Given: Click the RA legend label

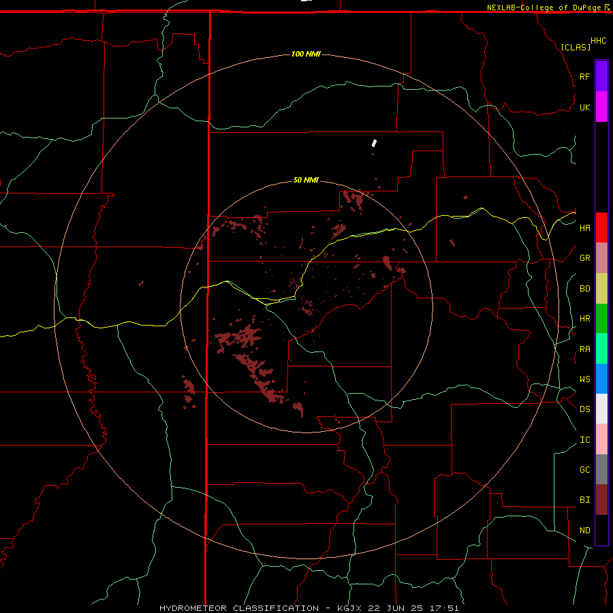Looking at the screenshot, I should click(584, 349).
